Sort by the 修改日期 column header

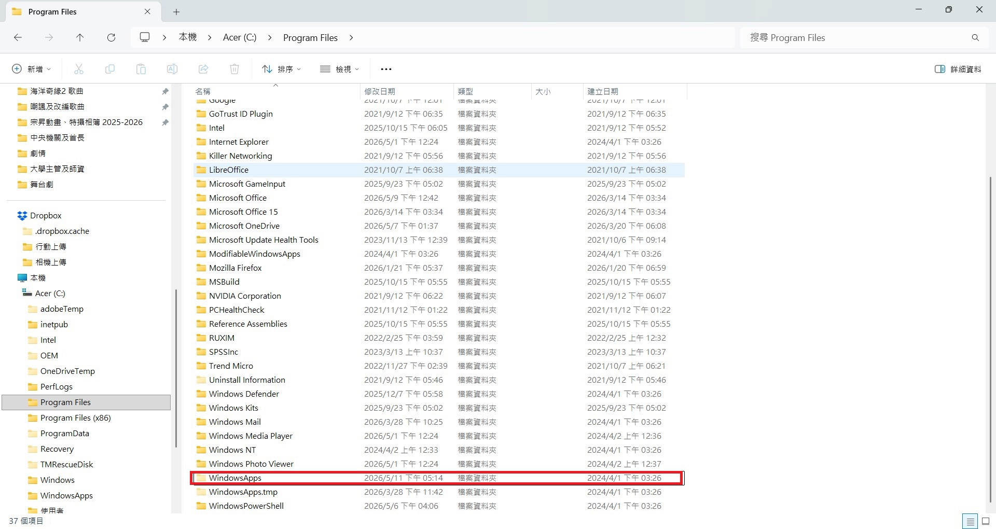407,91
